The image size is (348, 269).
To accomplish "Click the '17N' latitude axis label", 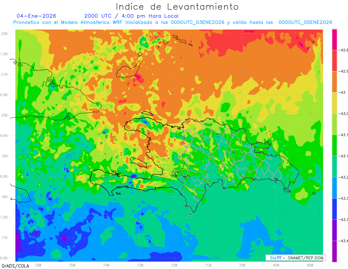I will [x=5, y=238].
